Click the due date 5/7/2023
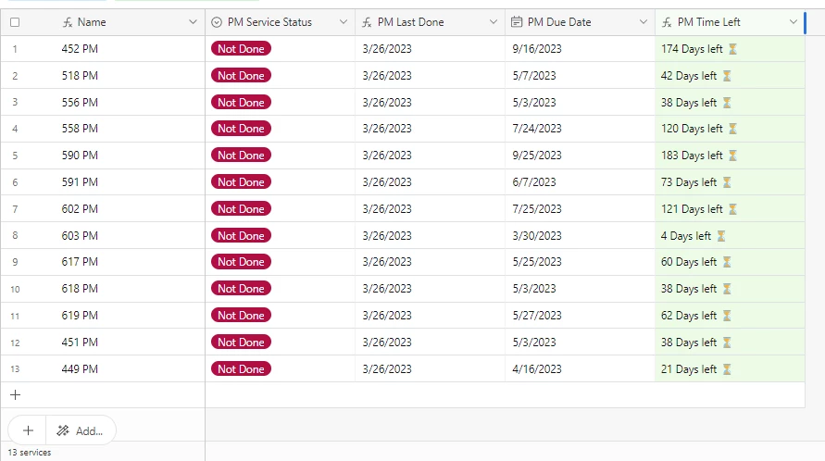 [x=534, y=76]
